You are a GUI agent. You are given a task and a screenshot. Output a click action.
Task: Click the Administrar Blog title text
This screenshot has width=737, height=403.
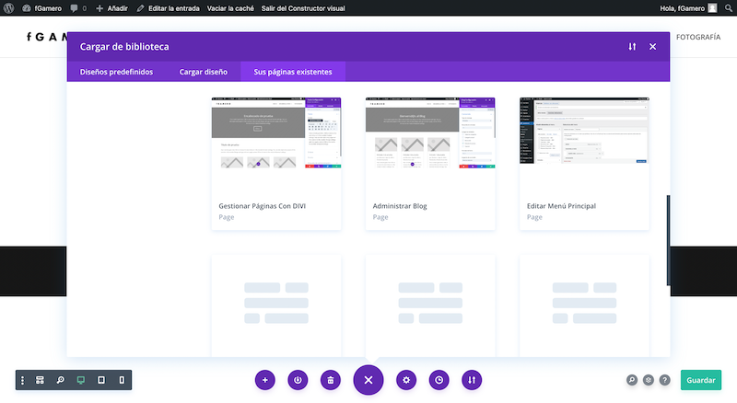[x=400, y=206]
